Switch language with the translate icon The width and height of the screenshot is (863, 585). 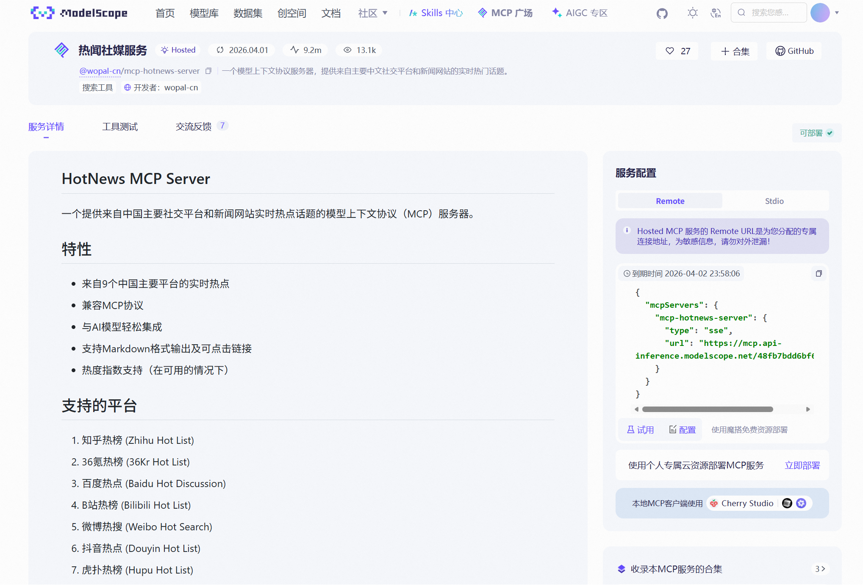716,13
